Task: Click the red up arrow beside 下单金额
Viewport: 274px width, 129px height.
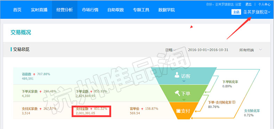Action: pos(91,92)
